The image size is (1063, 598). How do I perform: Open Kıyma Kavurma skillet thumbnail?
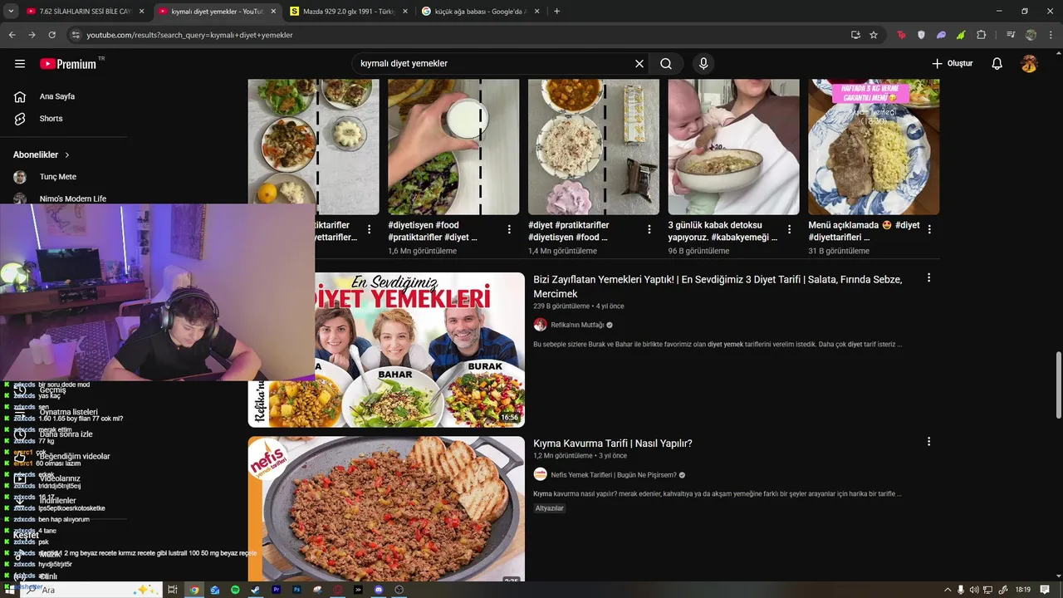[x=386, y=508]
